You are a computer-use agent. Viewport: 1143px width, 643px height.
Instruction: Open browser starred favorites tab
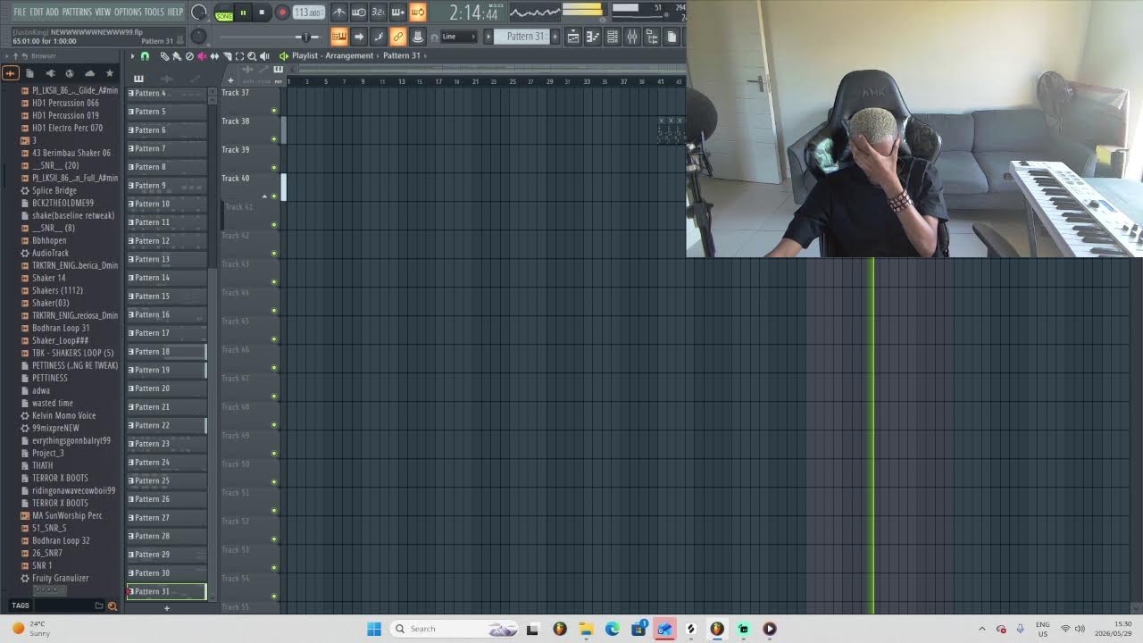click(110, 73)
